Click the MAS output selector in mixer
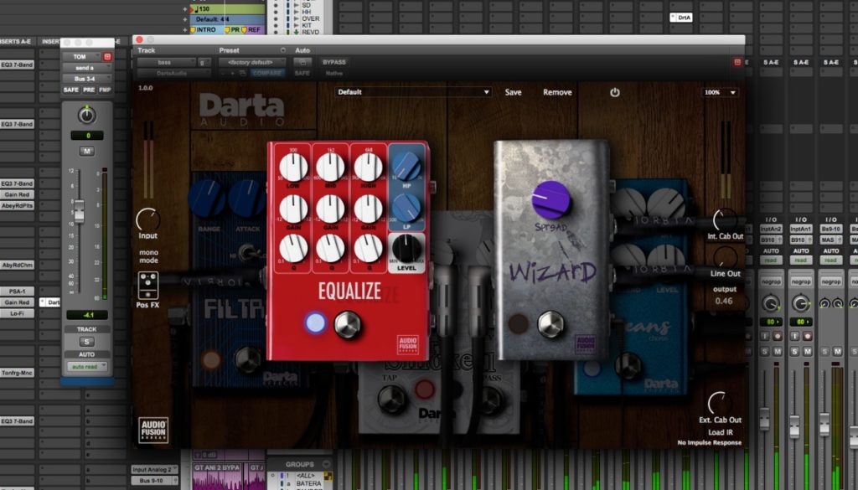The height and width of the screenshot is (490, 858). tap(830, 240)
